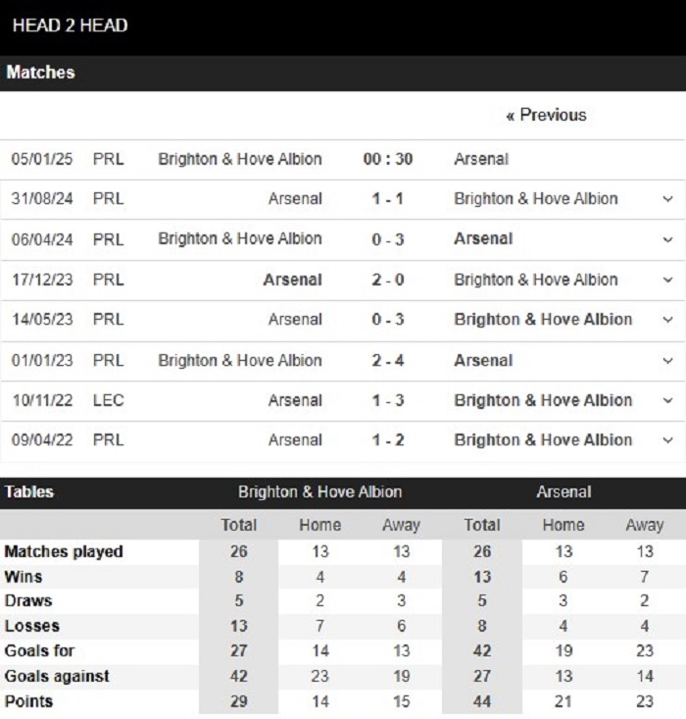This screenshot has height=719, width=686.
Task: Expand the 14/05/23 Arsenal 0-3 match chevron
Action: (x=667, y=320)
